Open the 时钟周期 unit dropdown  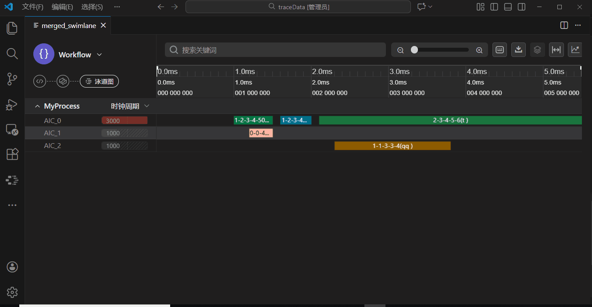click(146, 106)
